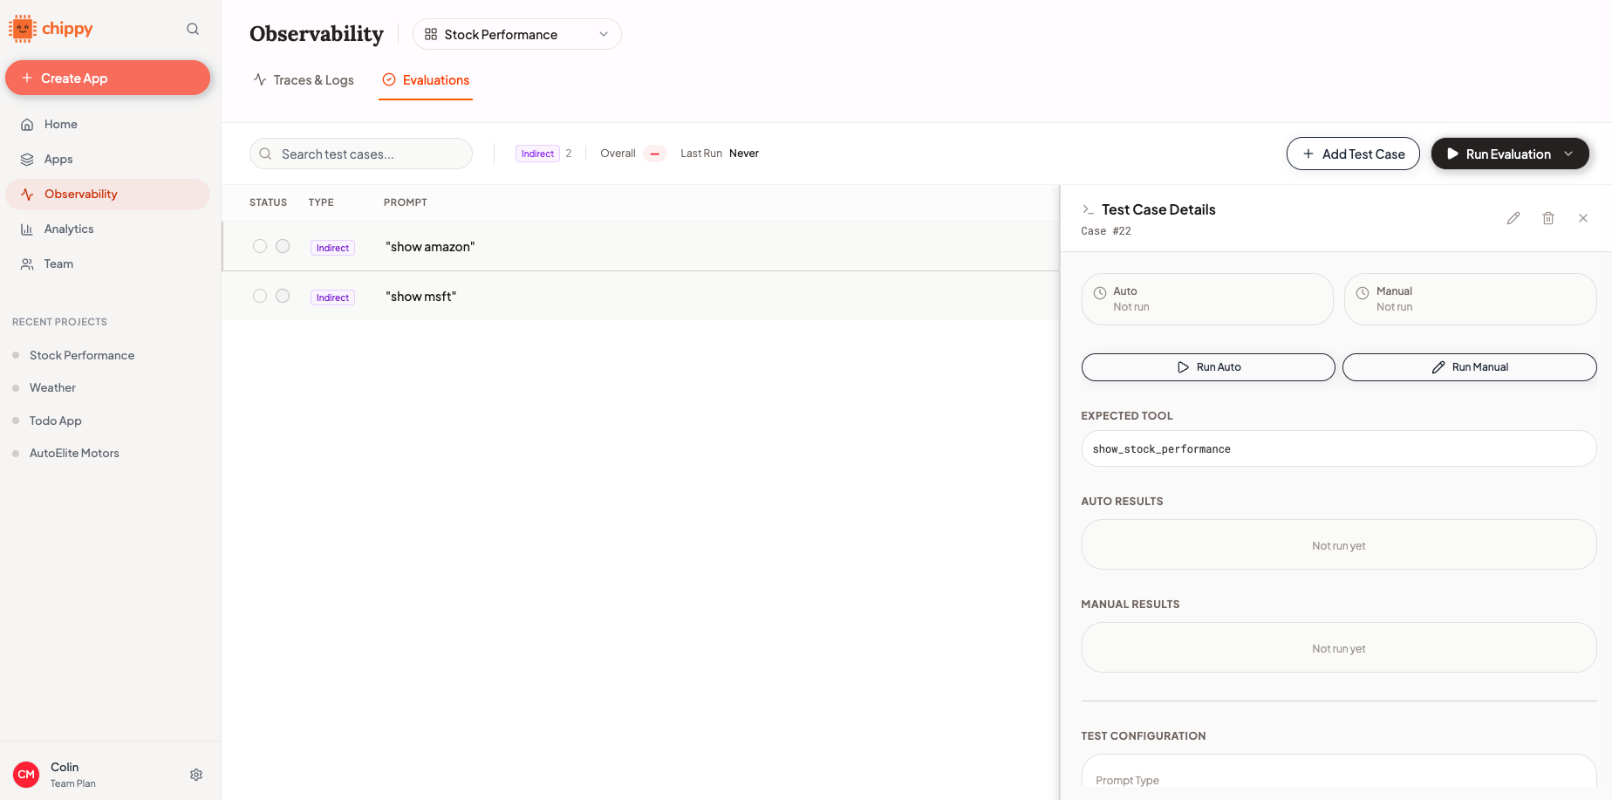Click the Create App button
The height and width of the screenshot is (800, 1612).
point(107,78)
